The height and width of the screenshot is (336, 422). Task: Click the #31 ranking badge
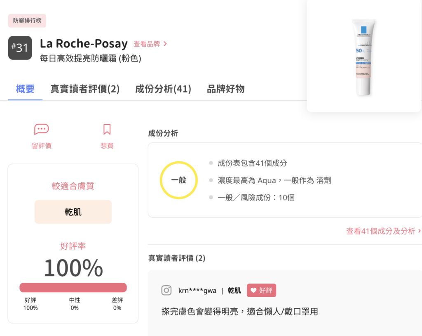pyautogui.click(x=20, y=48)
